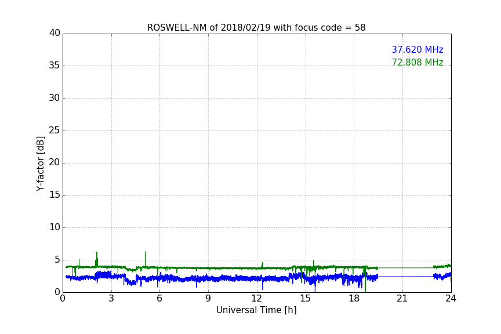Click the 'Y-factor [dB]' axis label
The width and height of the screenshot is (501, 334).
(40, 164)
